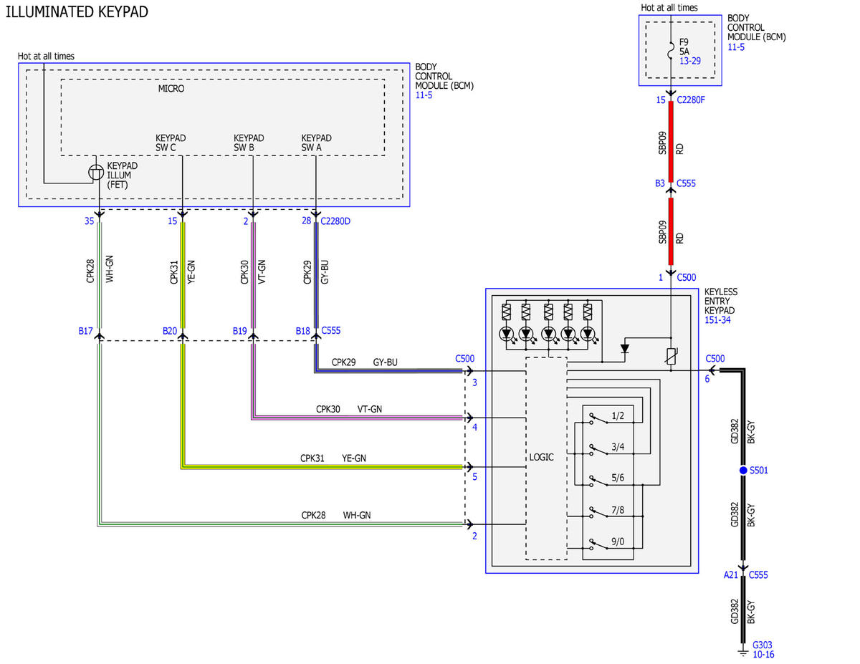
Task: Click connector label C2280F
Action: (691, 100)
